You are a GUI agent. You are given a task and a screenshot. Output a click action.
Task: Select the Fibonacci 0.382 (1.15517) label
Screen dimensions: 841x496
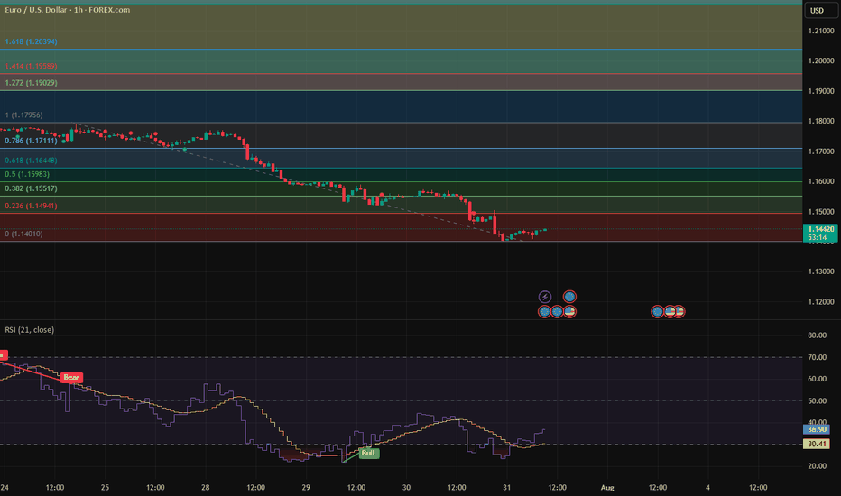pyautogui.click(x=31, y=188)
